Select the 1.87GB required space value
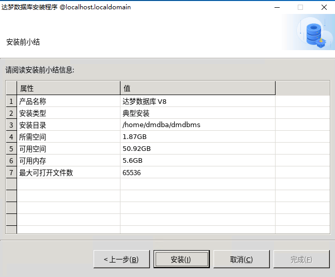335x277 pixels. tap(135, 137)
